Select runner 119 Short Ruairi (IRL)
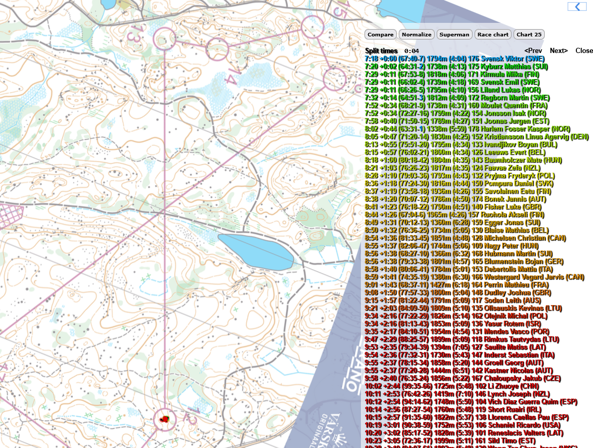Image resolution: width=593 pixels, height=448 pixels. point(453,410)
